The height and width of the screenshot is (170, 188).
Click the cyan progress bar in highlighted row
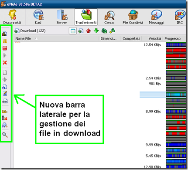(x=176, y=95)
